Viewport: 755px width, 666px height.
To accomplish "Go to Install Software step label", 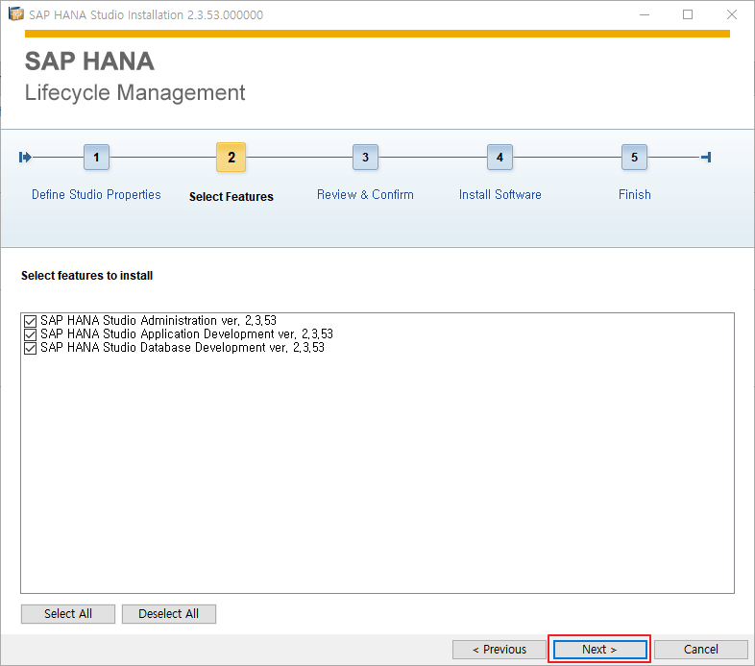I will (x=499, y=195).
